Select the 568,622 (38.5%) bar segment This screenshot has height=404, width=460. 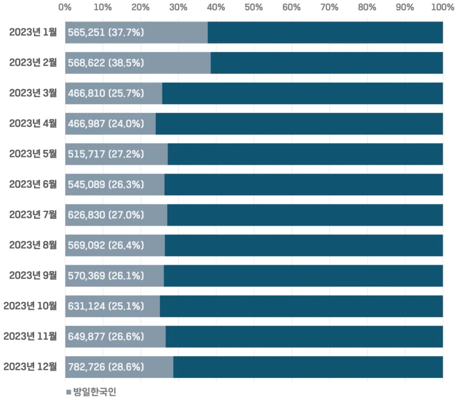point(137,63)
